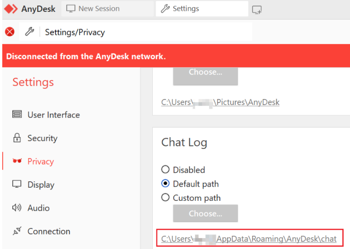Viewport: 350px width, 249px height.
Task: Select the Default path radio button
Action: point(165,184)
